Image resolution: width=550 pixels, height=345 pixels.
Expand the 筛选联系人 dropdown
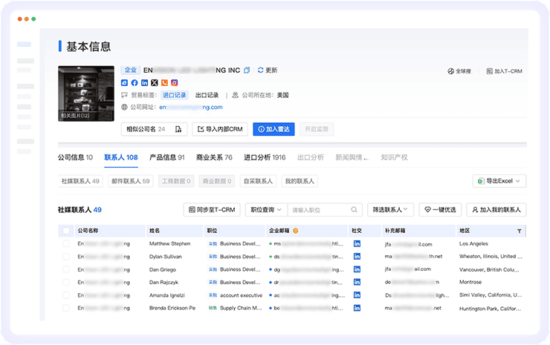click(390, 210)
